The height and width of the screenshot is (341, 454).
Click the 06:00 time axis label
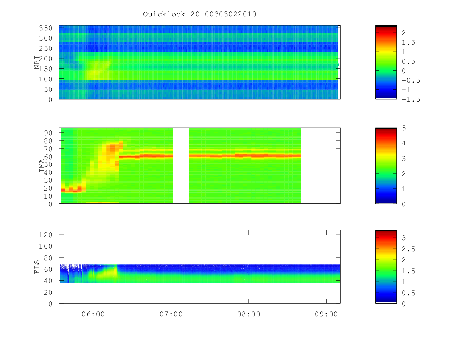[93, 314]
